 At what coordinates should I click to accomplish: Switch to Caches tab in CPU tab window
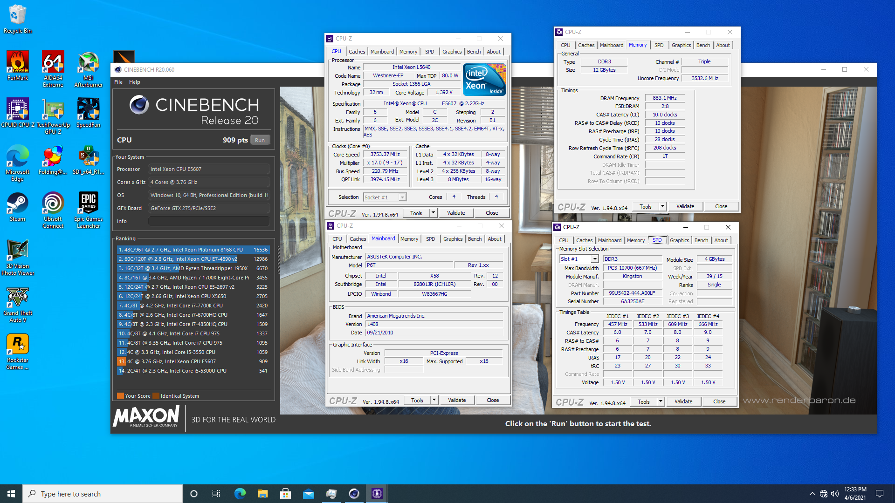[x=357, y=52]
